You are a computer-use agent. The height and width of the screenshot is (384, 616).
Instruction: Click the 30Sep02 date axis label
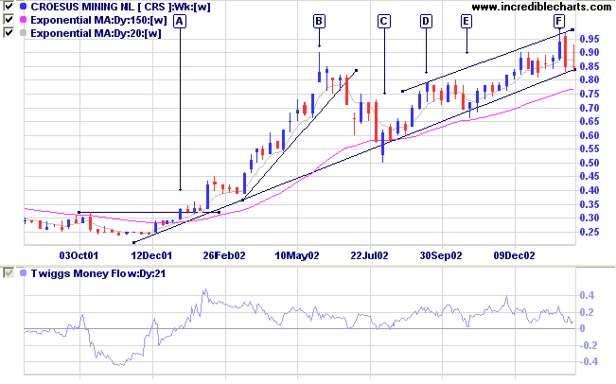point(441,255)
